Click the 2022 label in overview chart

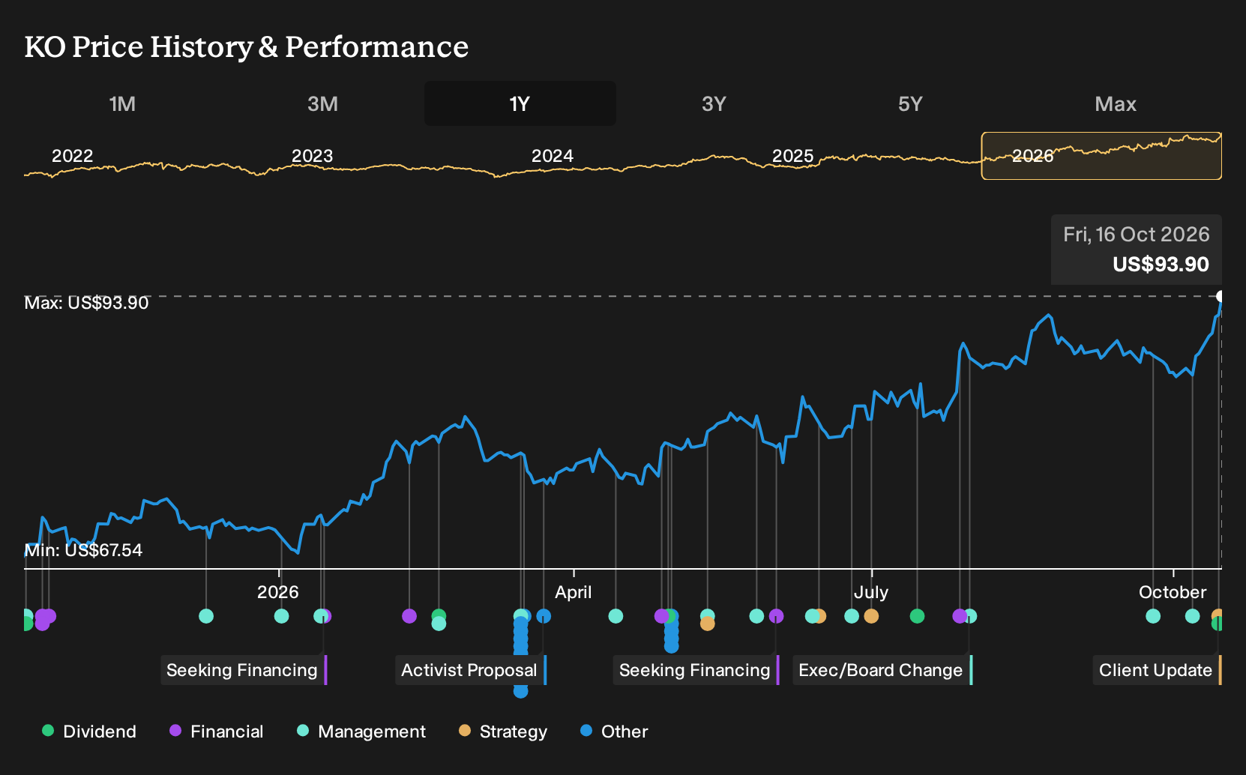[x=73, y=156]
